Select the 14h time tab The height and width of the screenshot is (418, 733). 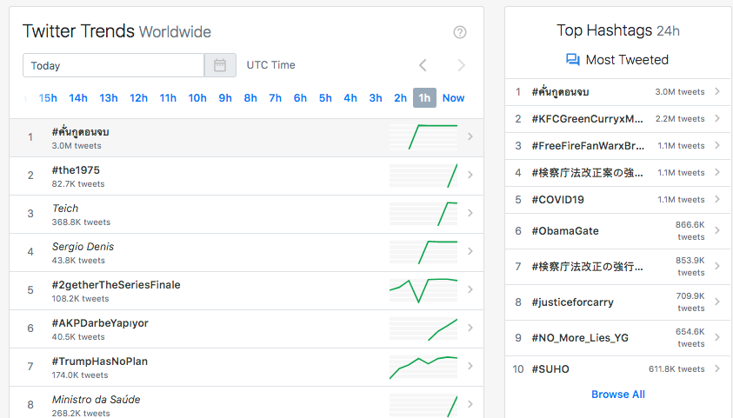(78, 98)
